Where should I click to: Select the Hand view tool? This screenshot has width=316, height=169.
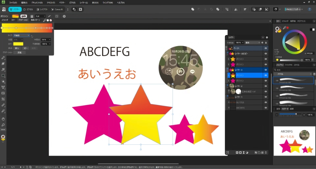pyautogui.click(x=3, y=119)
